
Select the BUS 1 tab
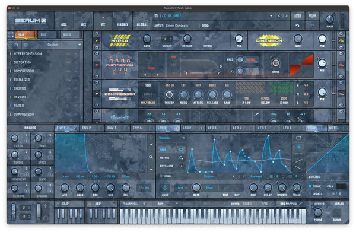47,35
